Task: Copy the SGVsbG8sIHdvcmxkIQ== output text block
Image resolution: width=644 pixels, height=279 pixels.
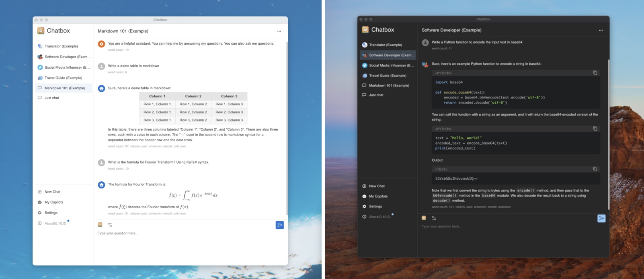Action: tap(595, 169)
